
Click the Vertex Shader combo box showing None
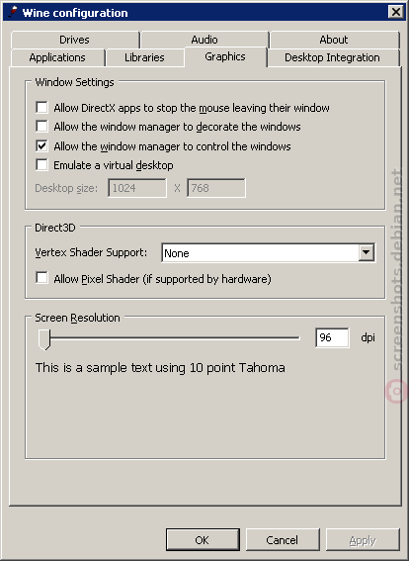269,253
